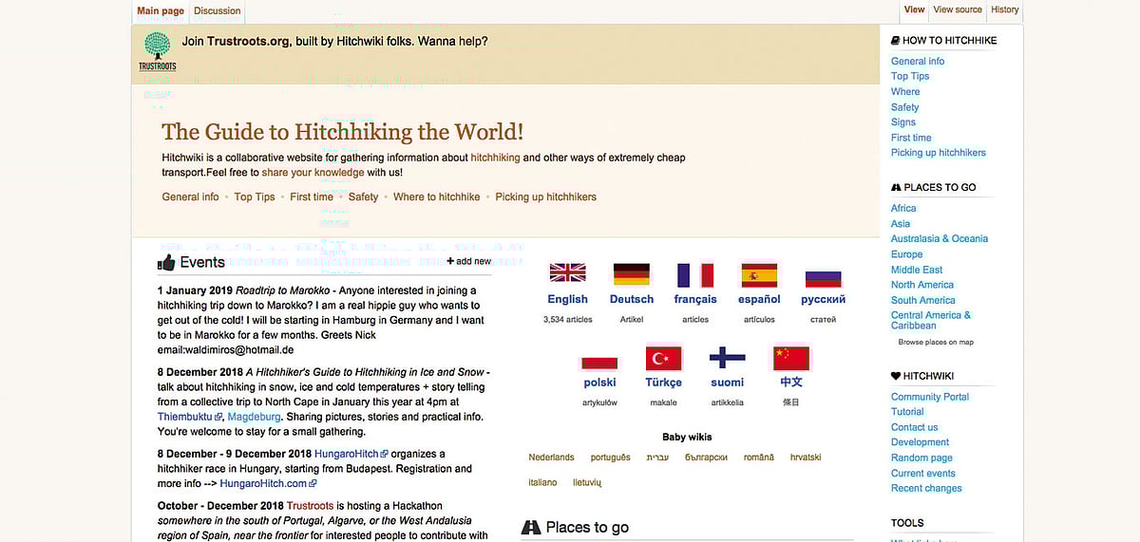
Task: Select the Turkish flag icon
Action: point(664,358)
